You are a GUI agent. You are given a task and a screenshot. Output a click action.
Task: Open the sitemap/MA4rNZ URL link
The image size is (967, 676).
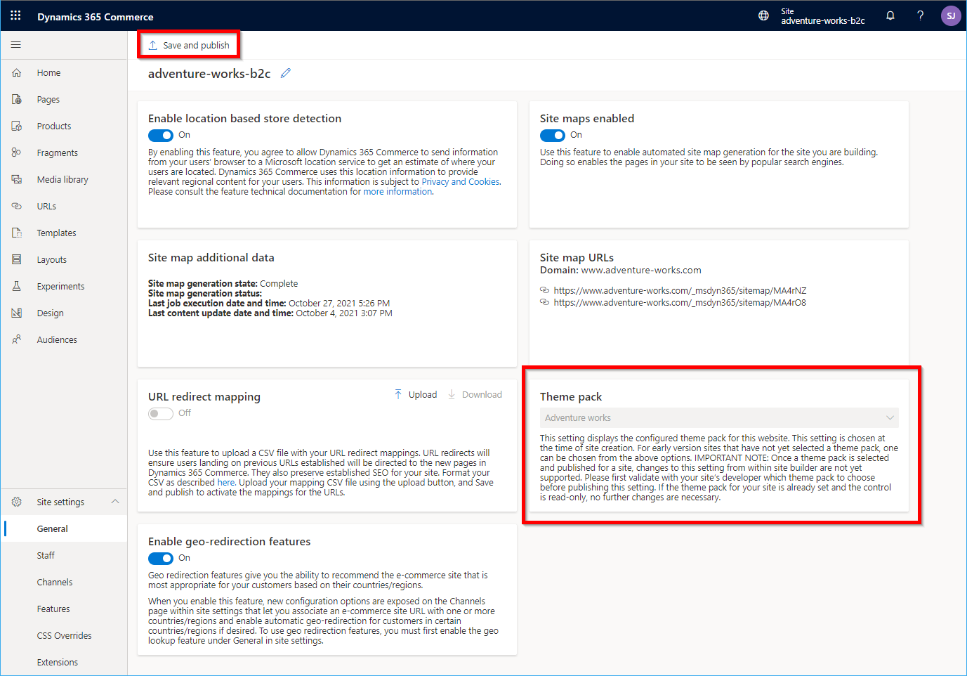point(680,291)
